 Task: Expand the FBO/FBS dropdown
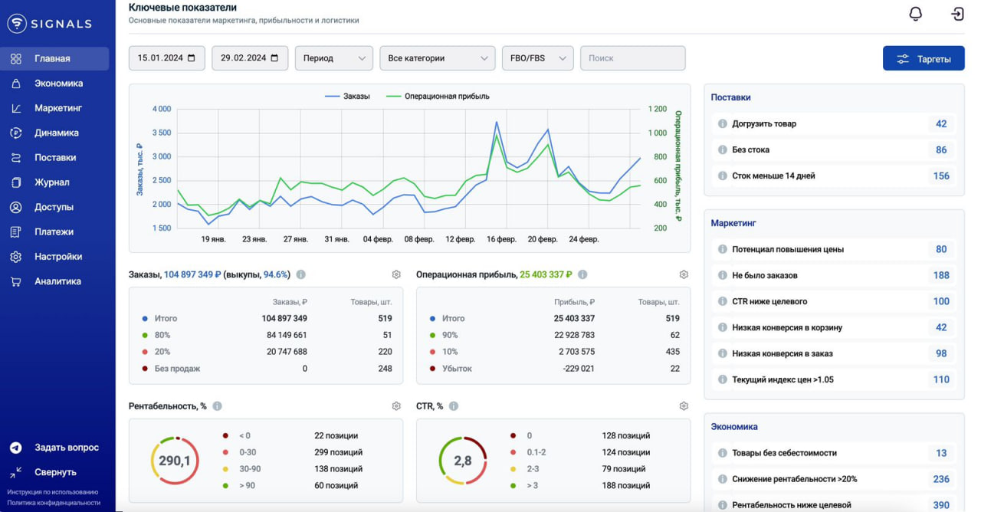pyautogui.click(x=537, y=58)
